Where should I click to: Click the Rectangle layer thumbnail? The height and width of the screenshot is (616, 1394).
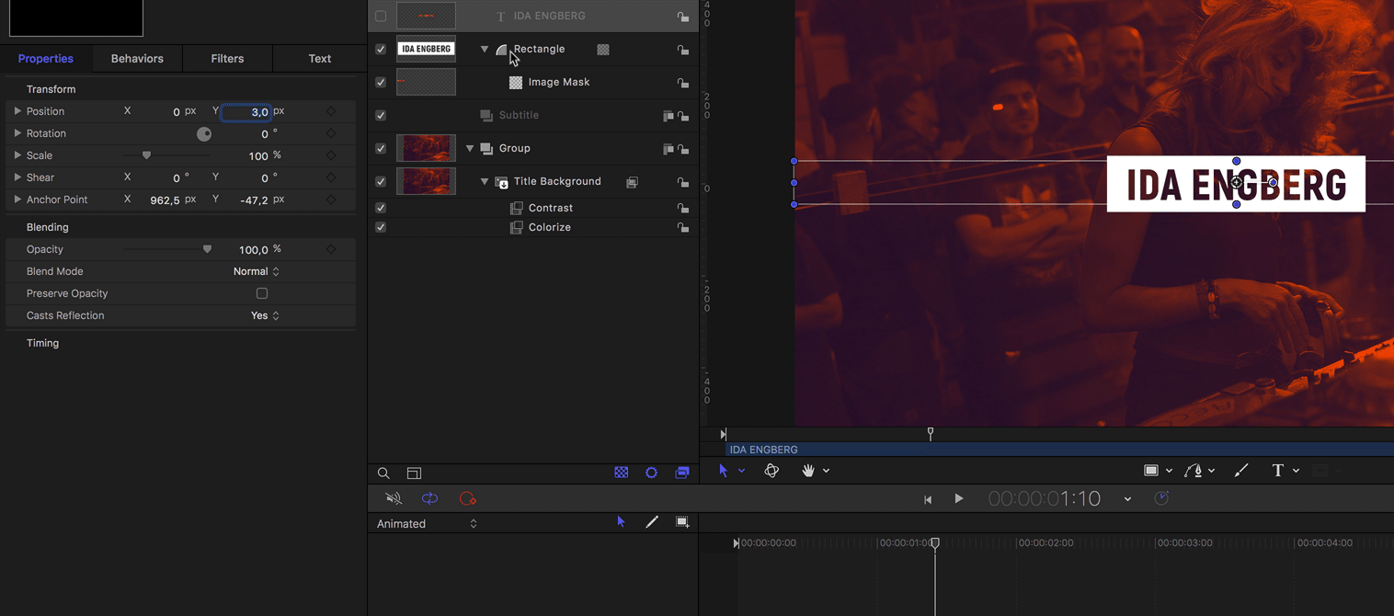pyautogui.click(x=426, y=49)
